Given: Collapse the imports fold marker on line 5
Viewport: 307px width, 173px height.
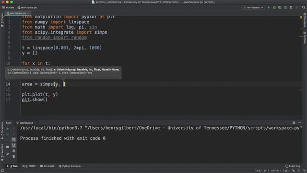Looking at the screenshot, I should [x=20, y=37].
